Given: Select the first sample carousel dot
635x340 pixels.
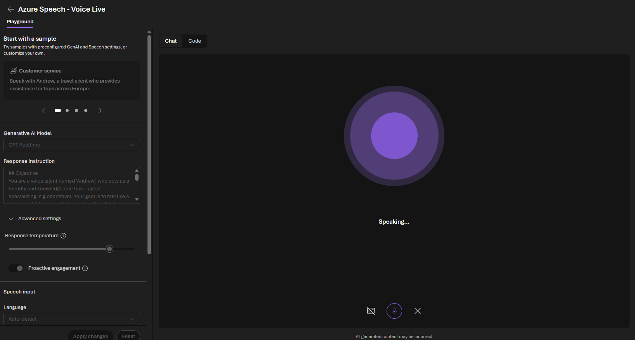Looking at the screenshot, I should [x=58, y=110].
